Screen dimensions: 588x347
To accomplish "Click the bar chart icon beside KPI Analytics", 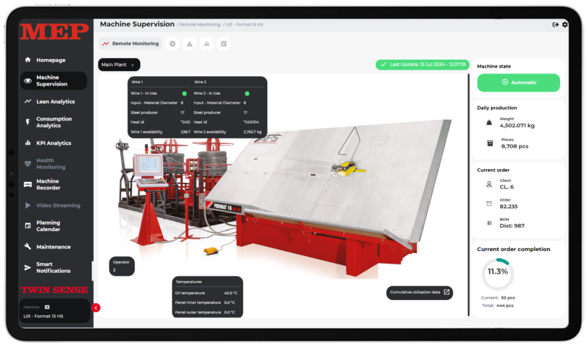I will (x=28, y=143).
